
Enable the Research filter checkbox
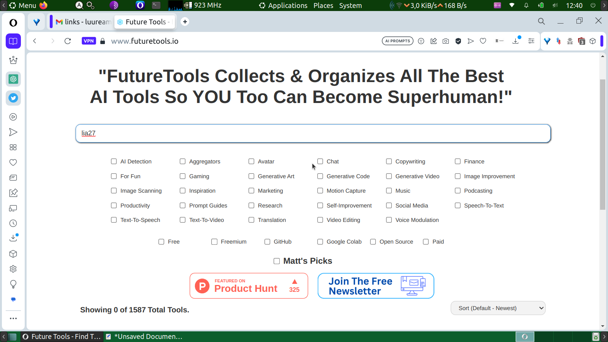click(251, 206)
